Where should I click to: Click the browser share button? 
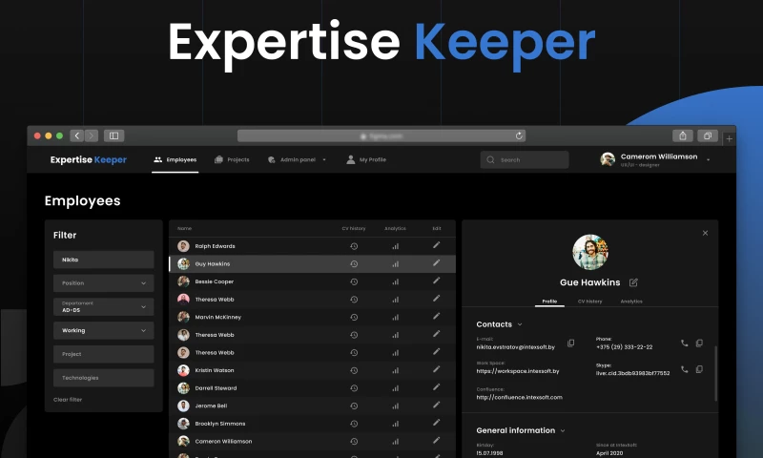click(683, 135)
